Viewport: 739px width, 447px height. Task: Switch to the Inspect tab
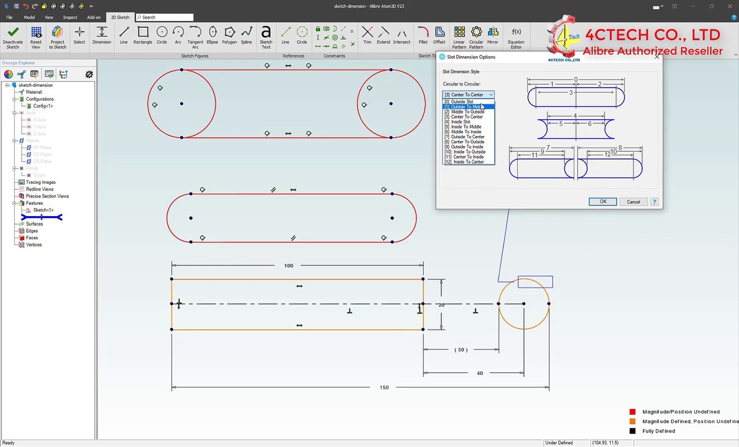coord(70,17)
